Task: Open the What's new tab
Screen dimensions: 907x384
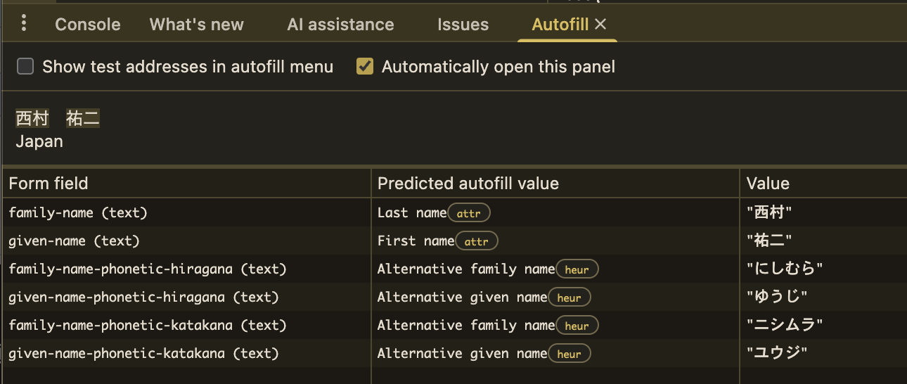Action: (197, 25)
